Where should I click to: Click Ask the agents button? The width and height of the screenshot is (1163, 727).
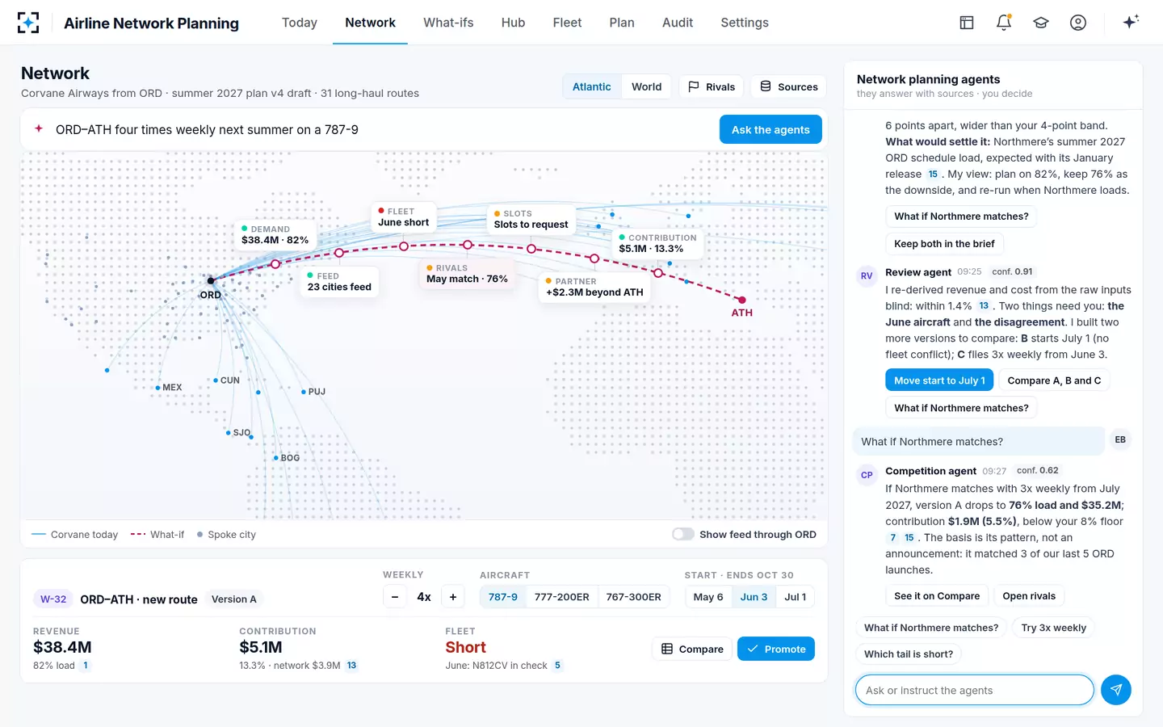[770, 129]
